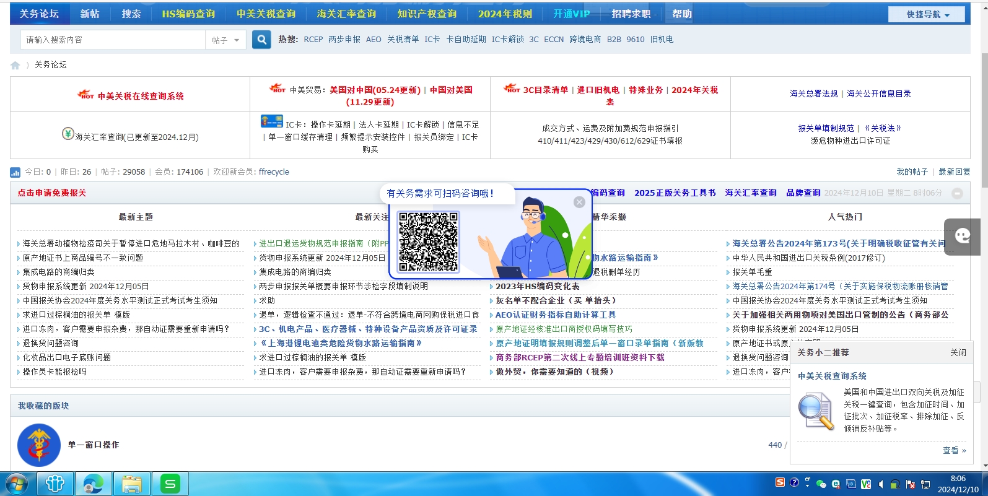988x496 pixels.
Task: Click the volume speaker tray icon
Action: (881, 484)
